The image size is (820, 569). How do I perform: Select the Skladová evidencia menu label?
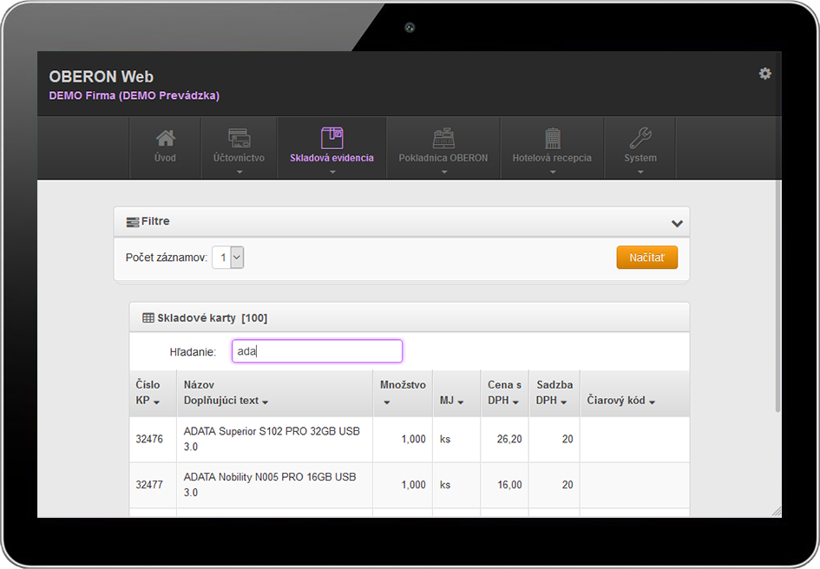331,158
